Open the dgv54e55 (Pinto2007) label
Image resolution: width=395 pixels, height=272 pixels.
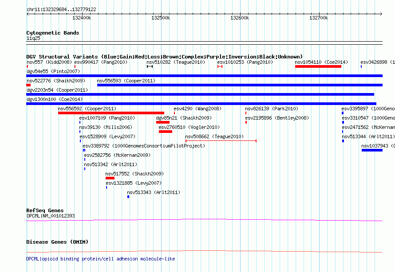point(53,71)
